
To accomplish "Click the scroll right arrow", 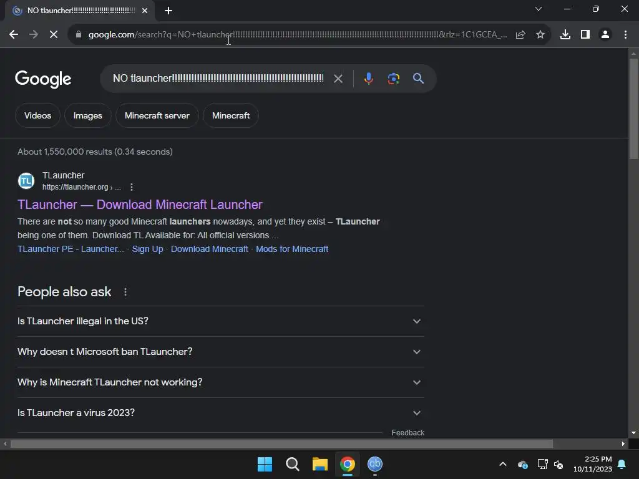I will click(623, 444).
